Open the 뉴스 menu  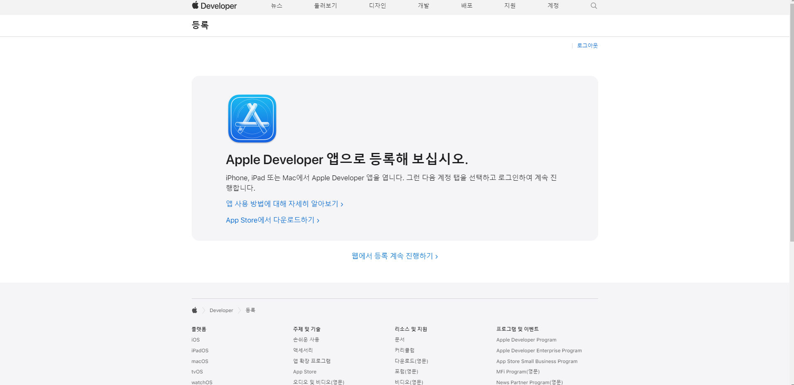tap(277, 6)
